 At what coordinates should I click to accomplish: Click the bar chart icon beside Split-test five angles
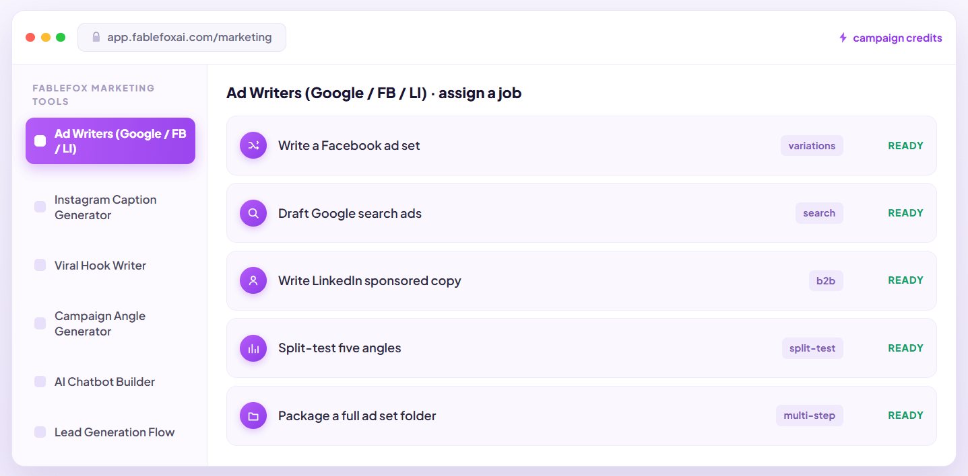coord(253,348)
